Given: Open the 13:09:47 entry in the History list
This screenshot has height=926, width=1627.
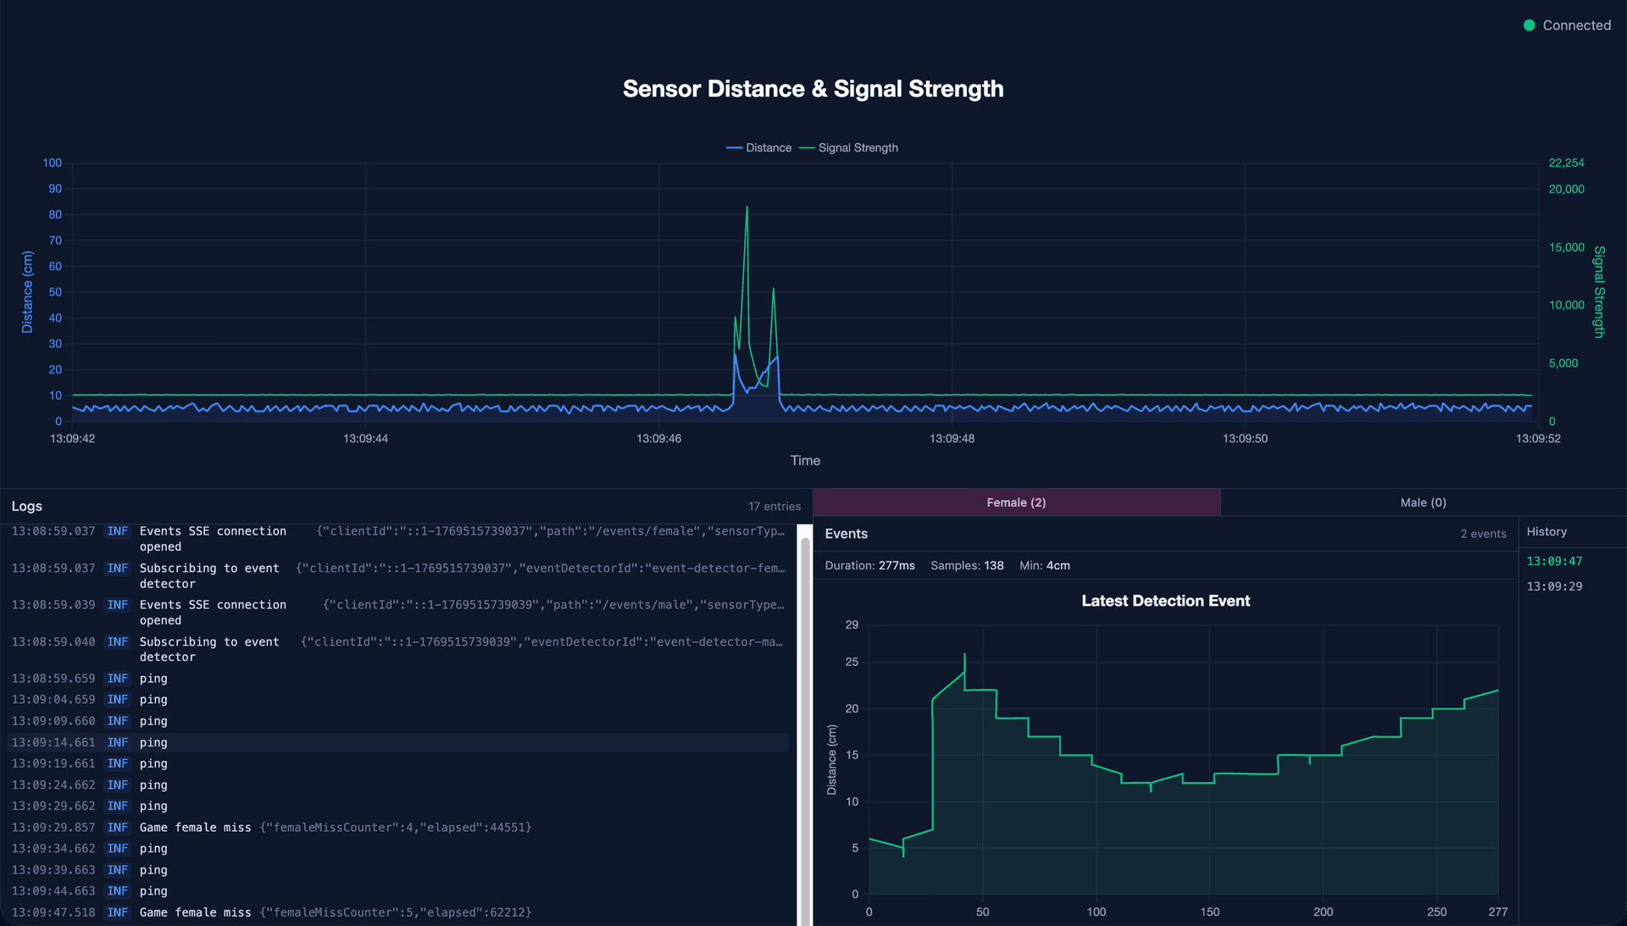Looking at the screenshot, I should pos(1555,560).
